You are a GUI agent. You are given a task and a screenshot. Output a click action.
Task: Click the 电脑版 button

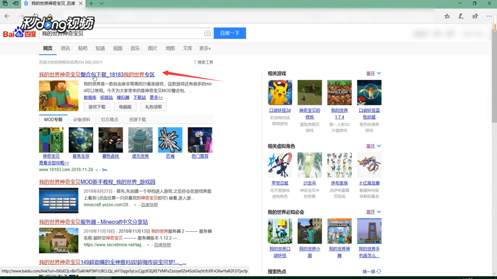click(125, 107)
